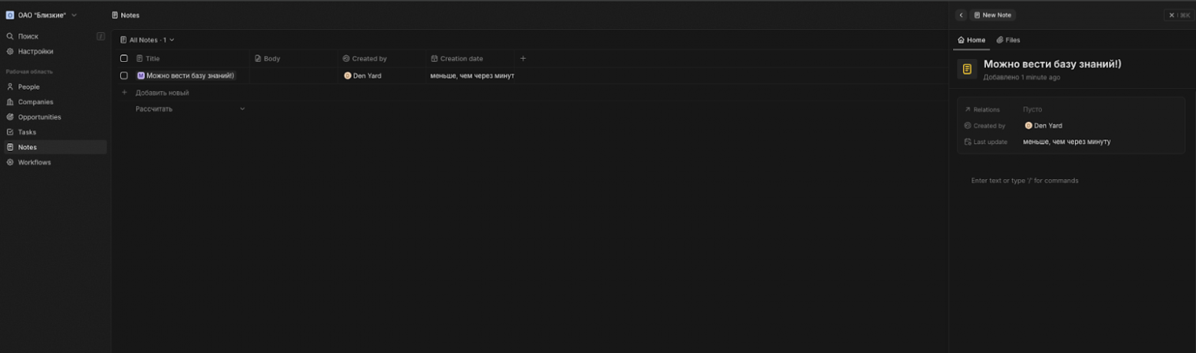This screenshot has height=353, width=1196.
Task: Click the note body text field
Action: (x=1024, y=181)
